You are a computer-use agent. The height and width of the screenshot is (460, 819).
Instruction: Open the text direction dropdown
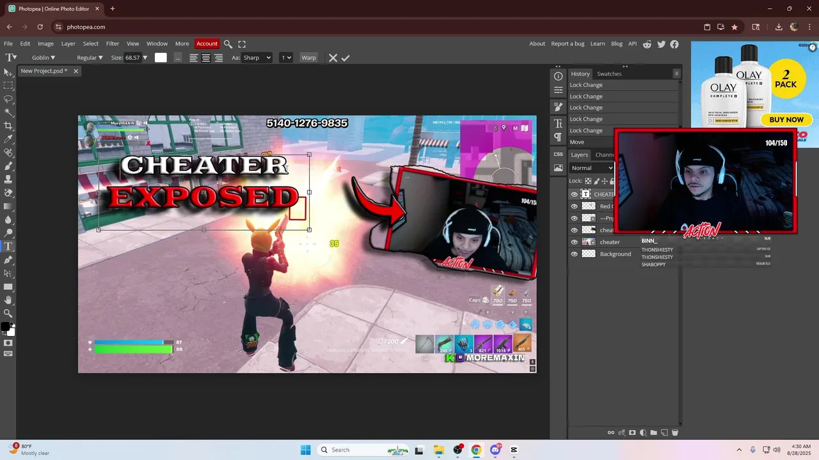point(286,57)
